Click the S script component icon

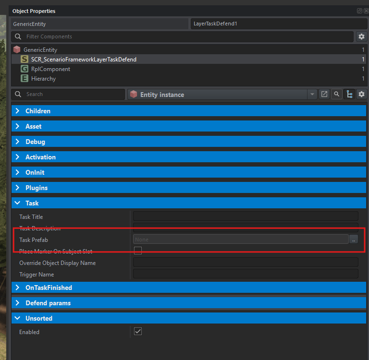24,59
